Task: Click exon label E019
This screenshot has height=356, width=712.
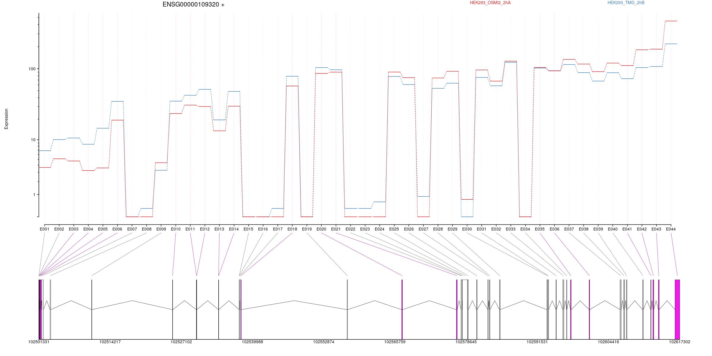Action: [x=307, y=229]
